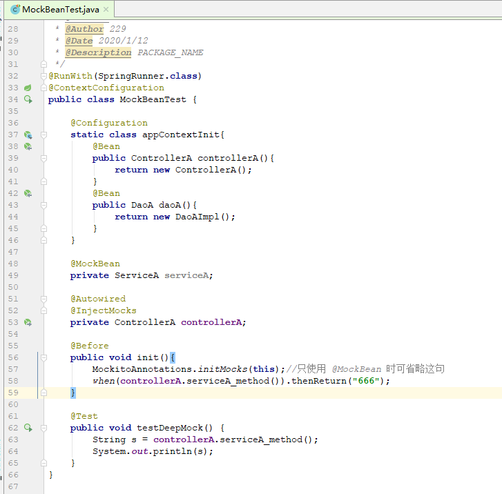The width and height of the screenshot is (502, 494).
Task: Click the Spring leaf gutter icon on line 33
Action: 28,88
